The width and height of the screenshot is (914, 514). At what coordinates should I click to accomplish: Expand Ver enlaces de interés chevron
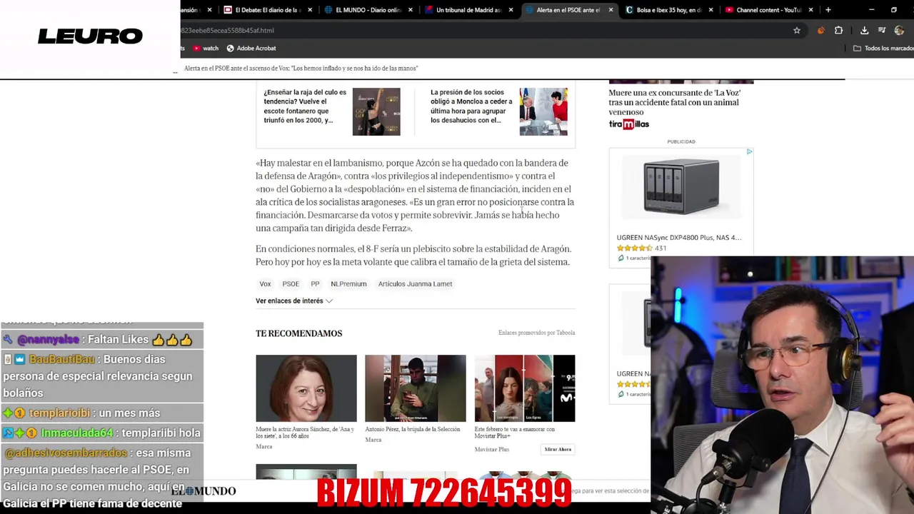[329, 301]
